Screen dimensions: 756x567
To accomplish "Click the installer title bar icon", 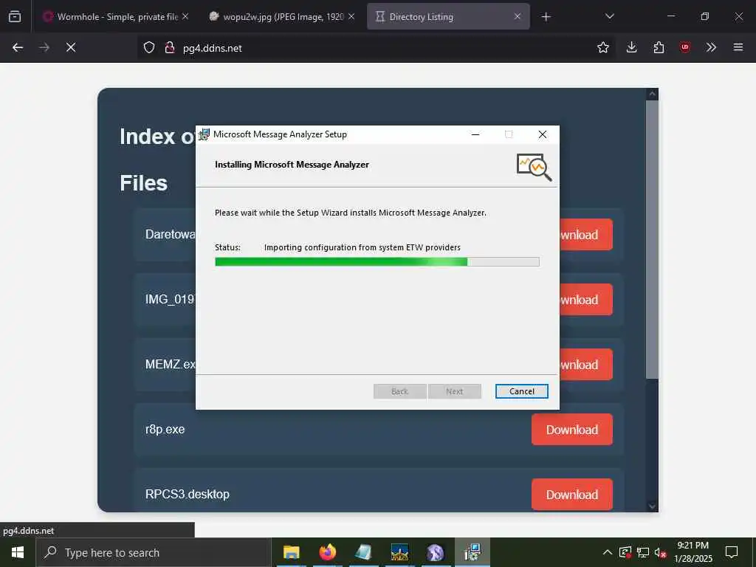I will point(205,134).
